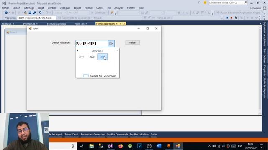The image size is (268, 150).
Task: Click the microphone icon in search box
Action: (x=73, y=146)
